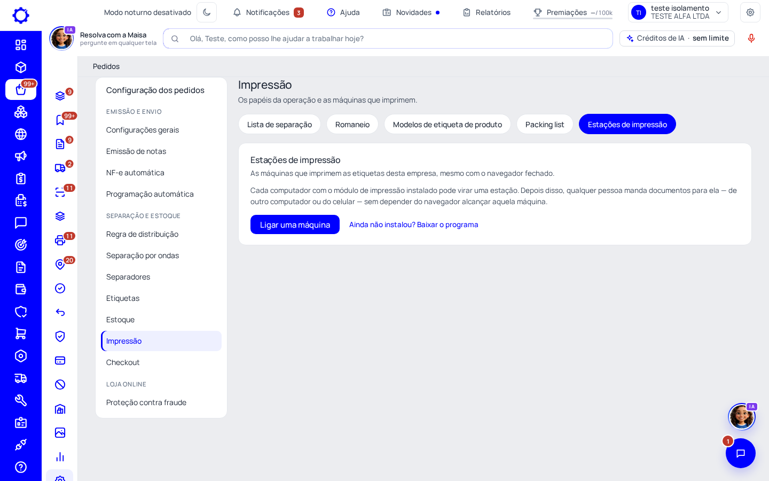This screenshot has width=769, height=481.
Task: Open Proteção contra fraude settings
Action: 161,402
